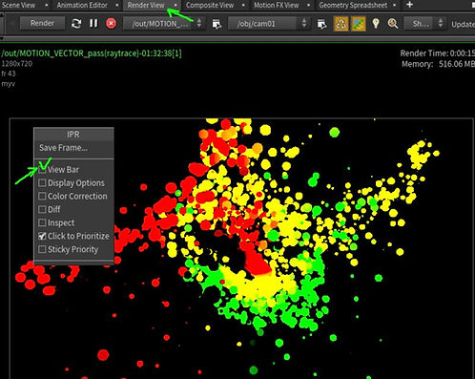Click the fr 43 frame label
475x379 pixels.
[x=9, y=74]
